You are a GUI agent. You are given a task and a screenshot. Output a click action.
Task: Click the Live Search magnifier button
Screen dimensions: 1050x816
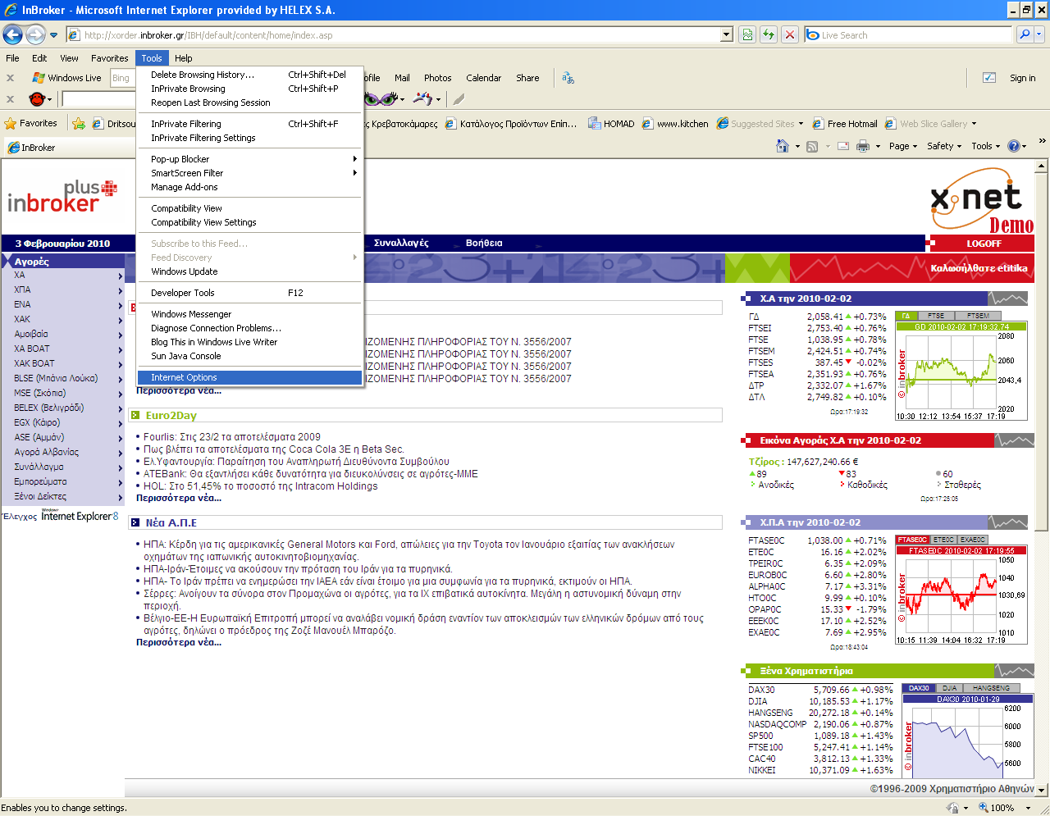pos(1025,34)
